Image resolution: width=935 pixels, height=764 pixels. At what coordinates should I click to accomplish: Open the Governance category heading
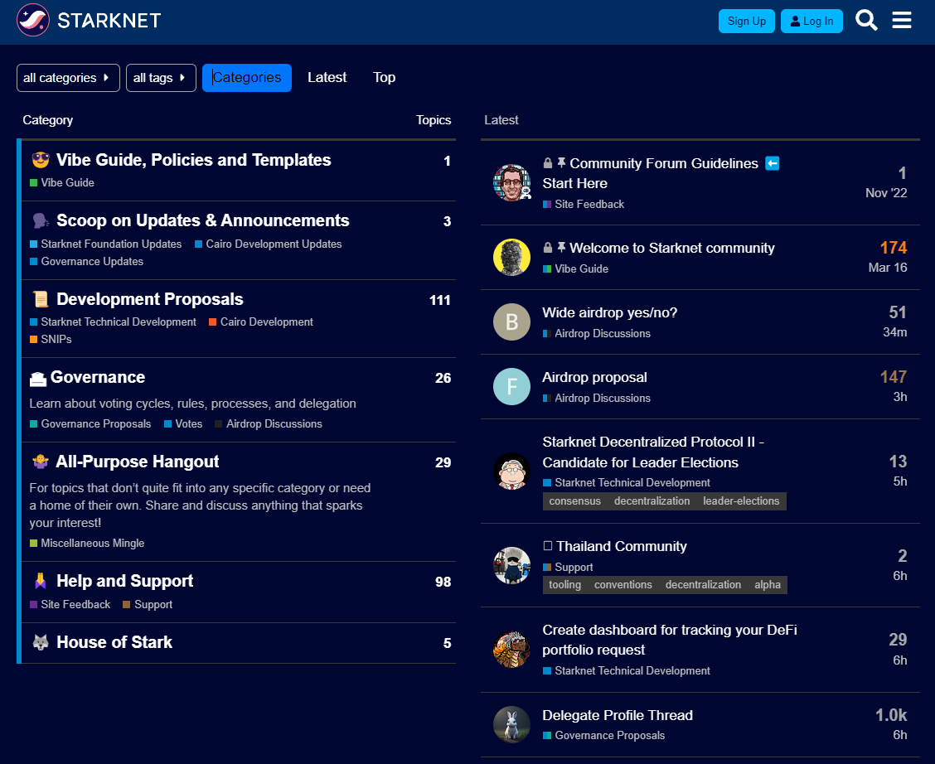coord(98,377)
